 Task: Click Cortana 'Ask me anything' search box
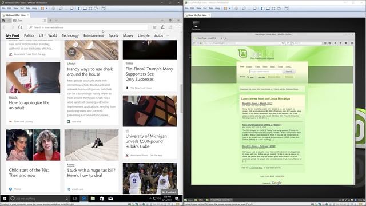tap(39, 199)
